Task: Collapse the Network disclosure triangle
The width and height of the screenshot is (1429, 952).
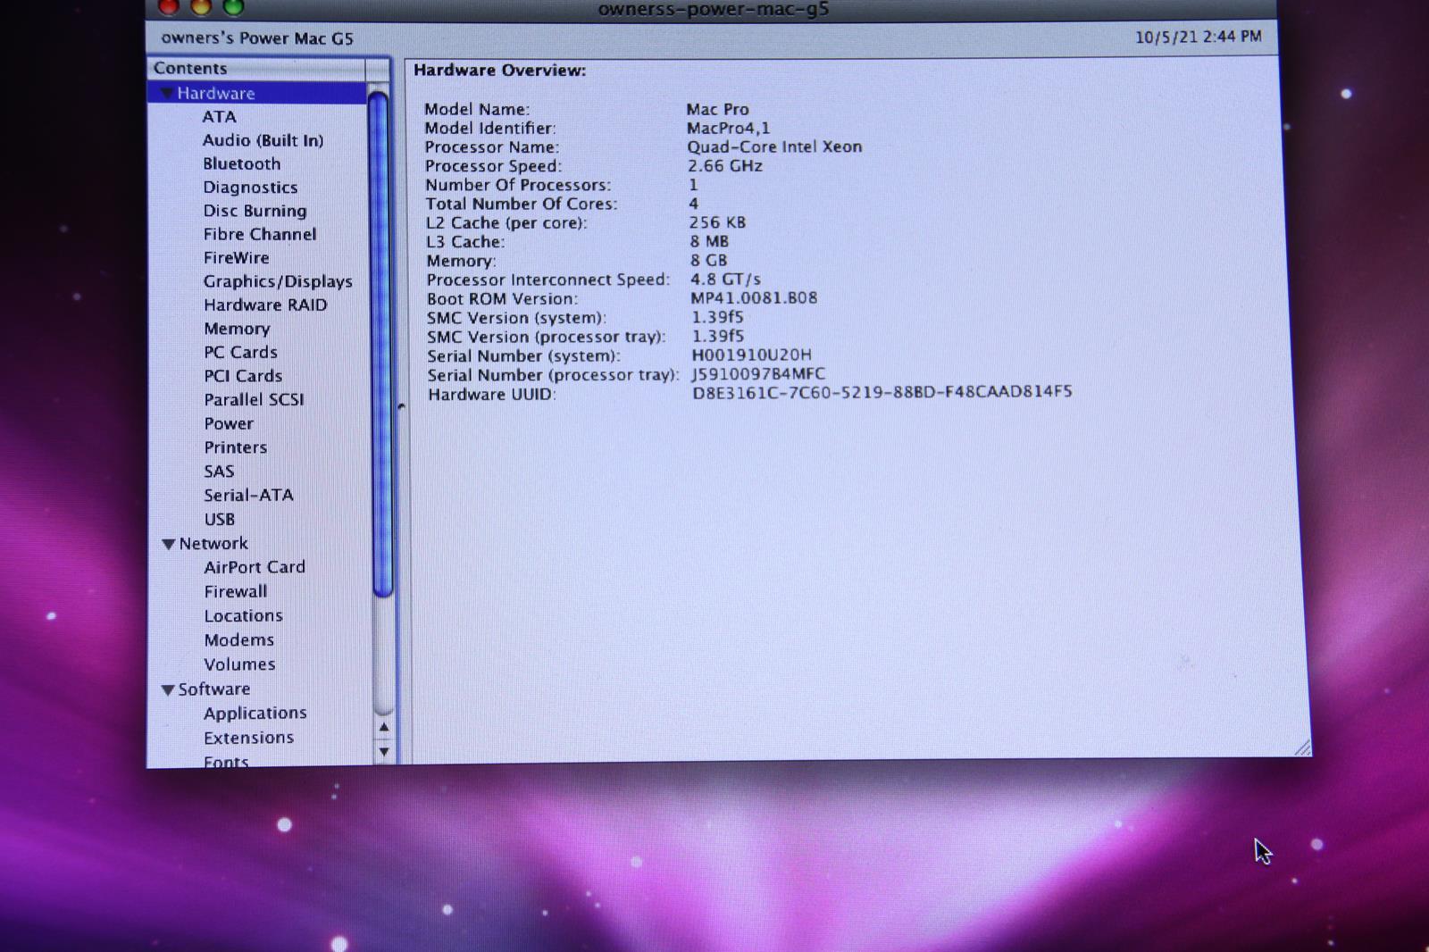Action: (168, 544)
